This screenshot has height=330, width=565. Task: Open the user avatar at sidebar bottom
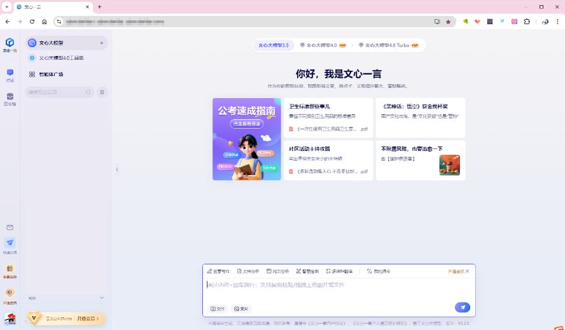pos(10,319)
